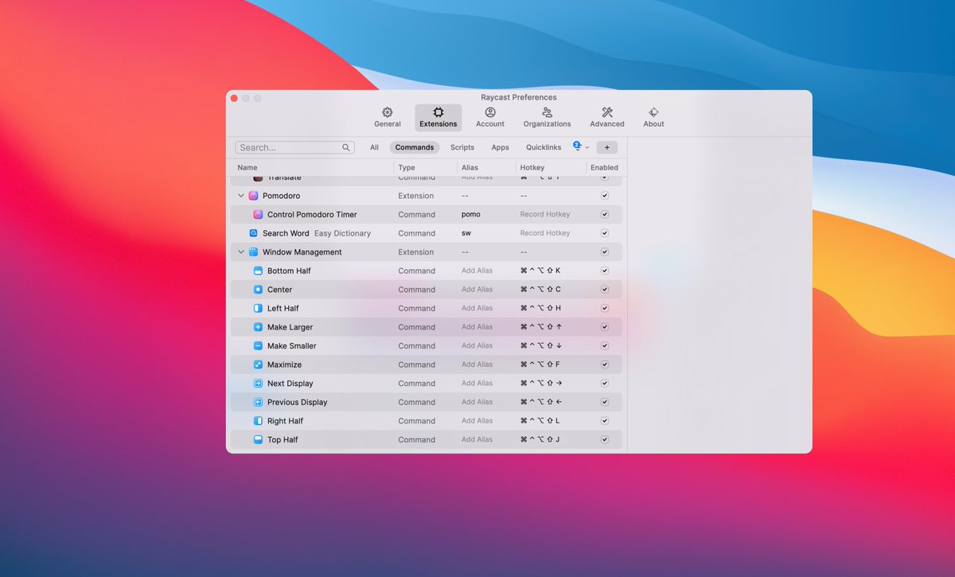Click the Next Display icon
The image size is (955, 577).
click(258, 384)
